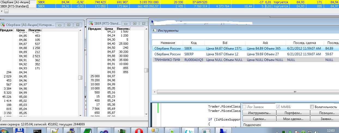This screenshot has height=133, width=339.
Task: Click the SBER RTS-Standard window title icon
Action: 91,23
